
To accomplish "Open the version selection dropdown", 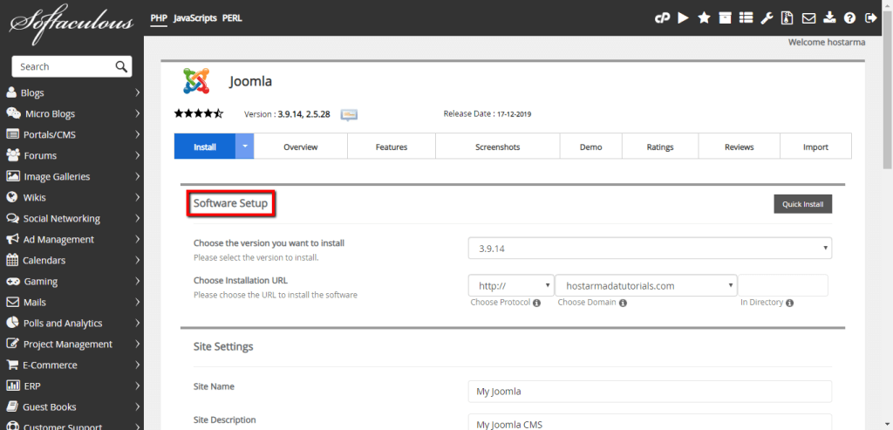I will pyautogui.click(x=650, y=249).
